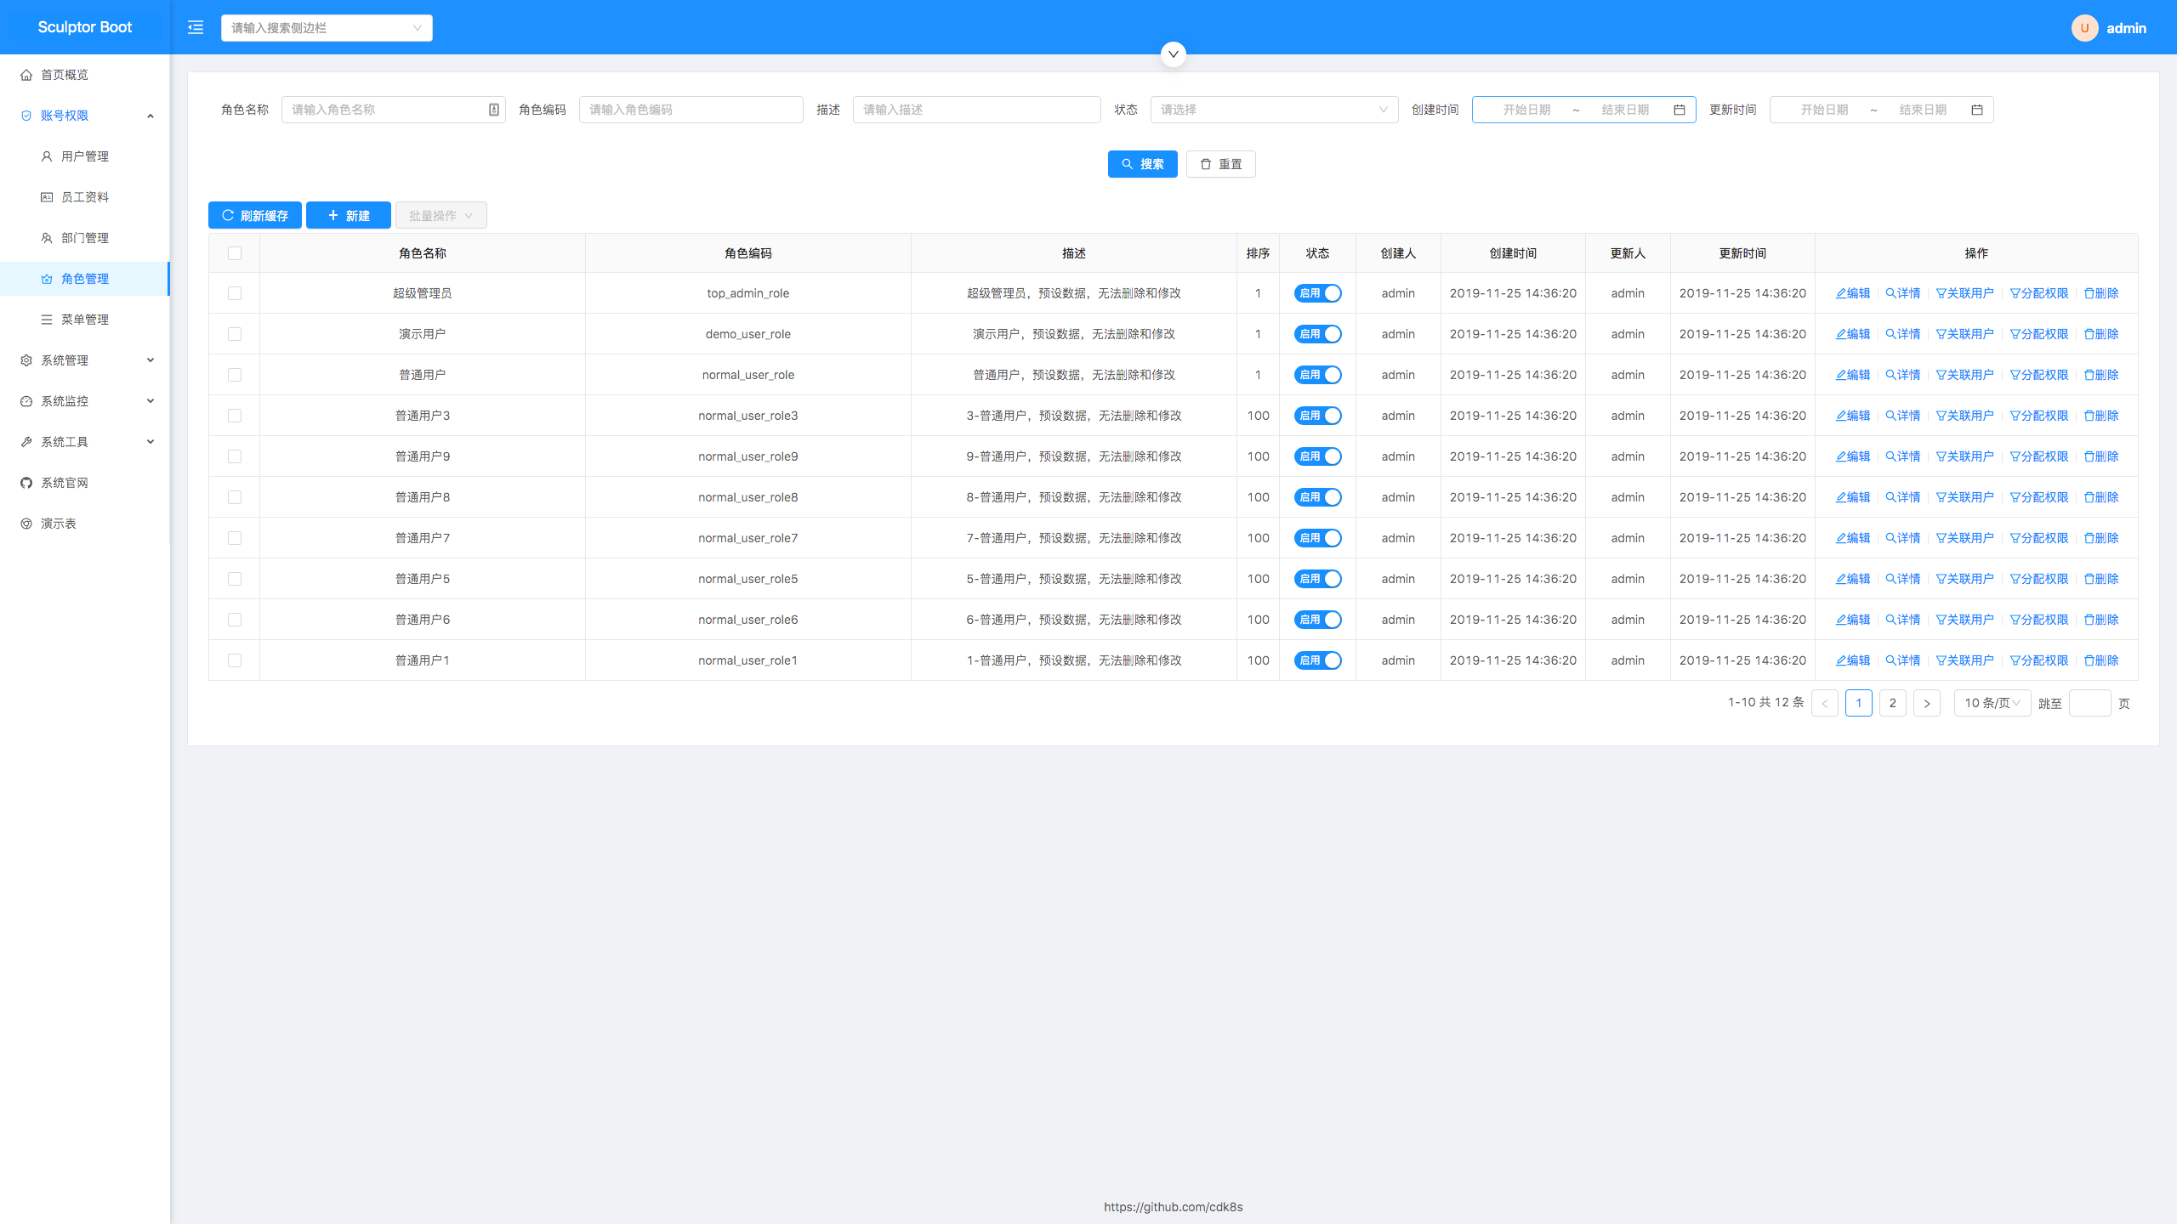The height and width of the screenshot is (1224, 2177).
Task: Expand the 系统管理 sidebar section
Action: (x=83, y=360)
